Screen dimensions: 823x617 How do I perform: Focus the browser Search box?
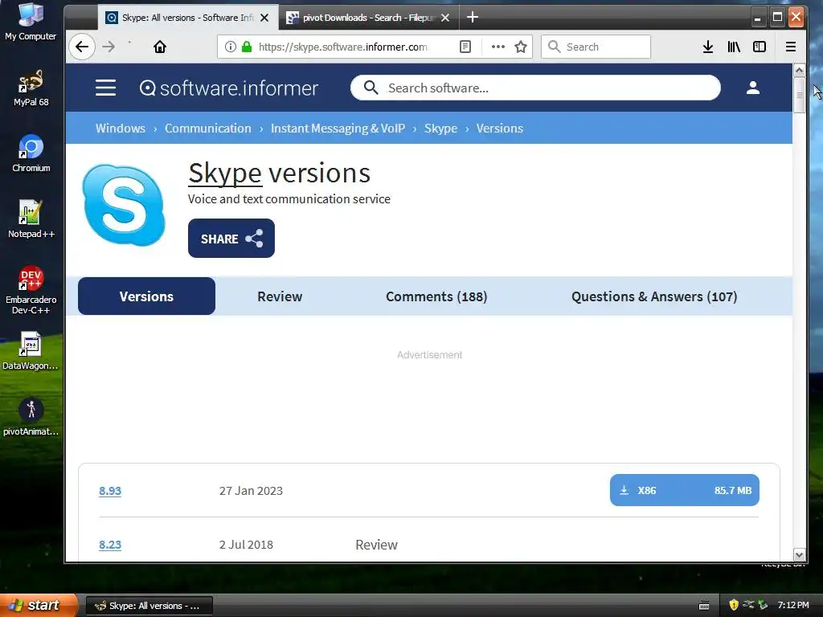[x=596, y=47]
